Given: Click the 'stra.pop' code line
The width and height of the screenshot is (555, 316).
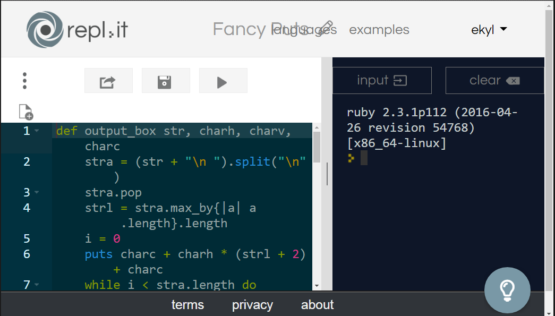Looking at the screenshot, I should (113, 192).
